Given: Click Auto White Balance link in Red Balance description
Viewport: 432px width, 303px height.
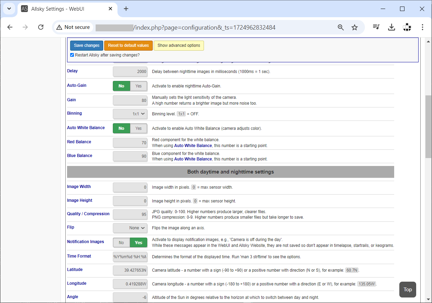Looking at the screenshot, I should pyautogui.click(x=193, y=146).
